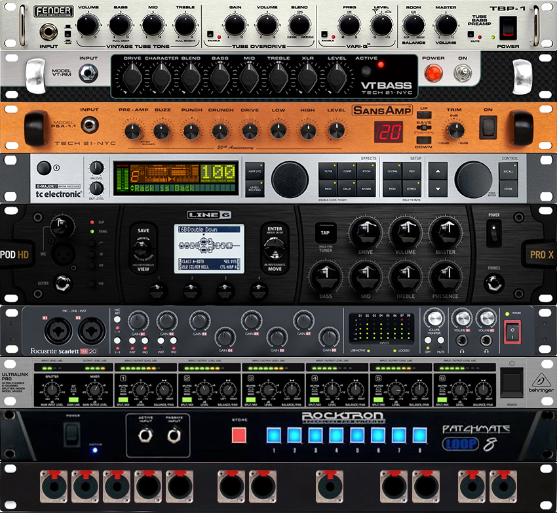The image size is (557, 513).
Task: Click Focusrite combo input 01
Action: click(x=58, y=331)
